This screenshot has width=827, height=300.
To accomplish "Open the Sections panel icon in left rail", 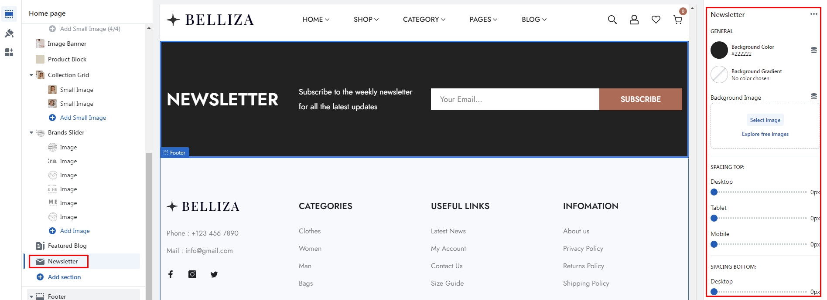I will tap(9, 14).
